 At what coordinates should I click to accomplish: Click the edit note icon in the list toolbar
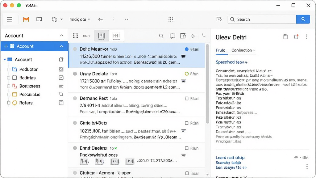(183, 36)
